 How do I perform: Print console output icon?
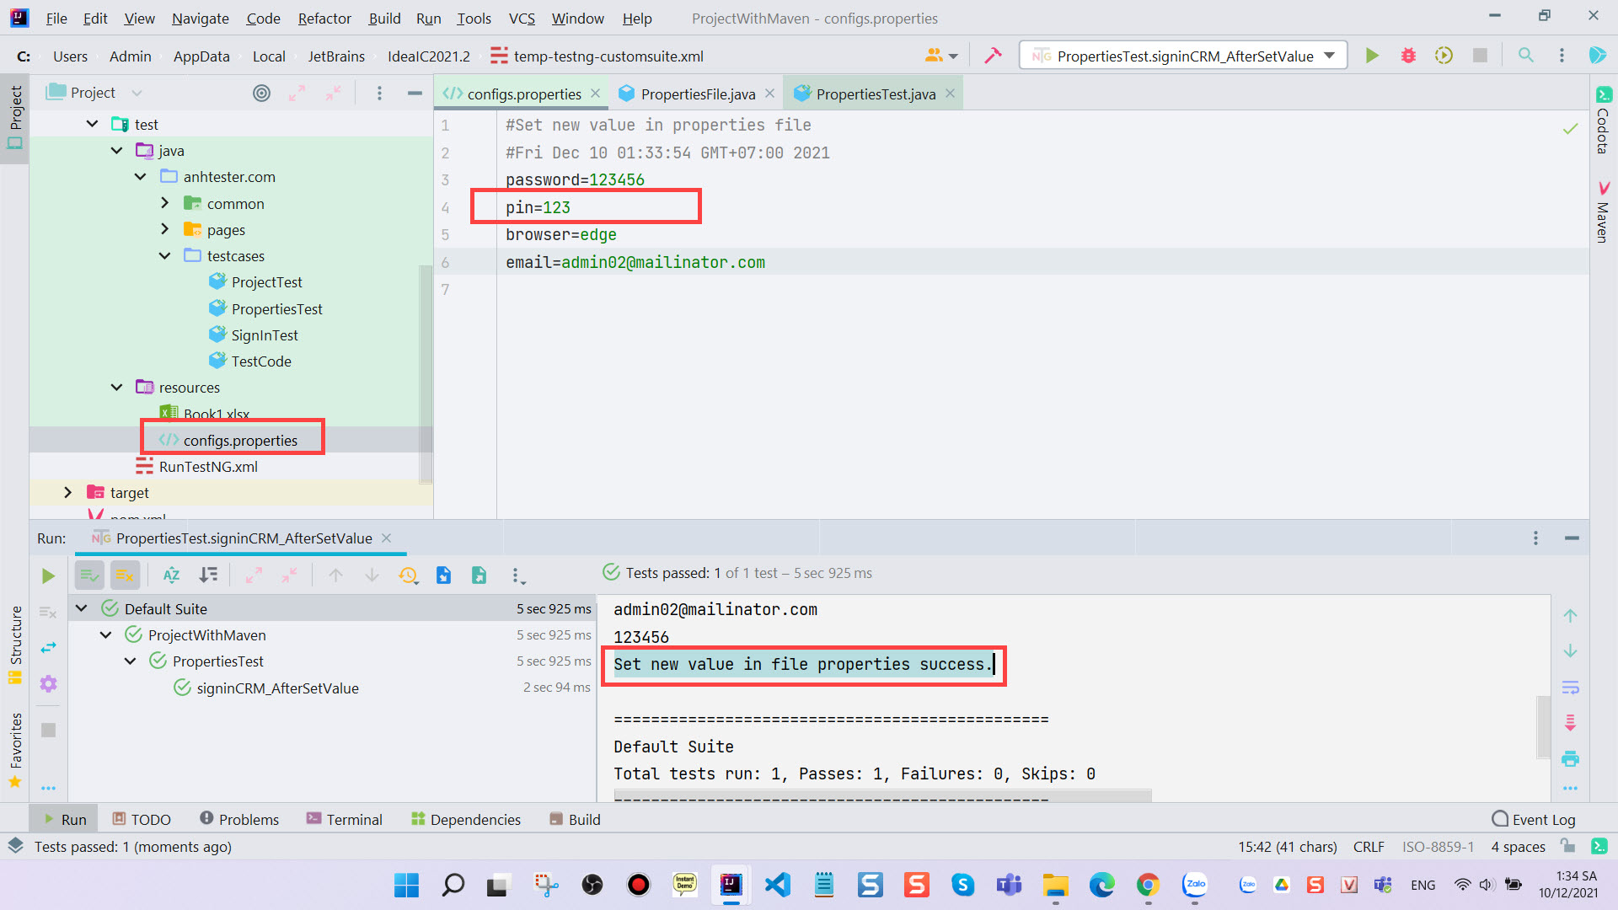[x=1570, y=758]
